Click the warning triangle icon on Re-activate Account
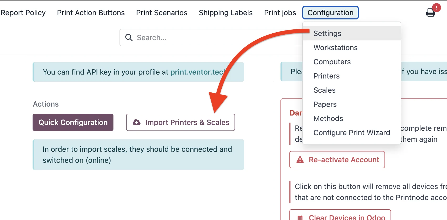 click(x=300, y=160)
